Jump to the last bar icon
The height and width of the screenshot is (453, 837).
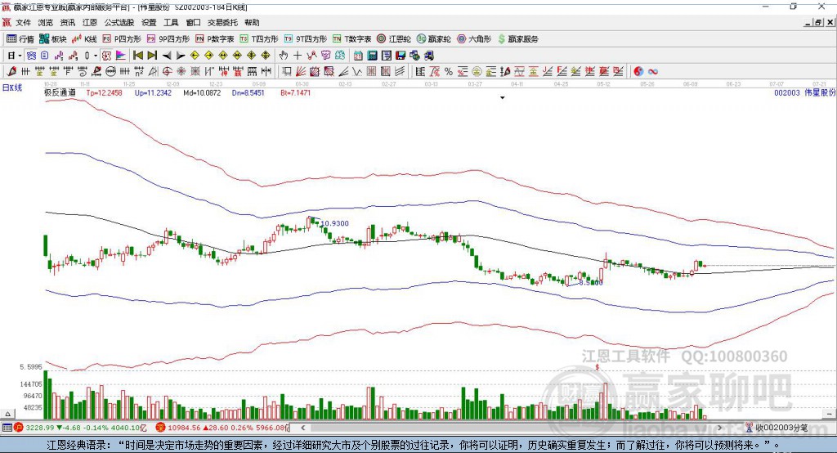(152, 56)
